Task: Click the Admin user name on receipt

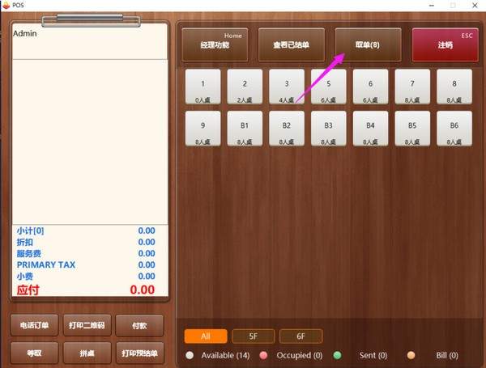Action: tap(25, 33)
